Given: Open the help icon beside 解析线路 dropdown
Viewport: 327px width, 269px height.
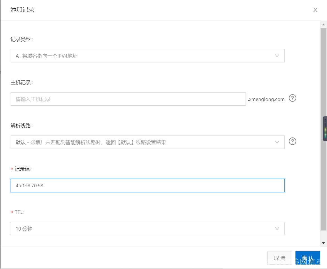Looking at the screenshot, I should point(292,141).
